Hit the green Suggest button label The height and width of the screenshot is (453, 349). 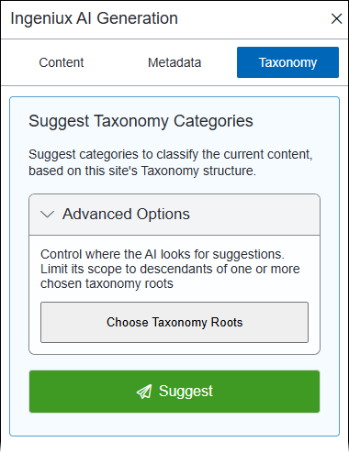186,392
